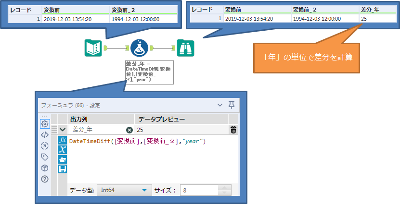Click the データプレビュー column header

[x=181, y=119]
